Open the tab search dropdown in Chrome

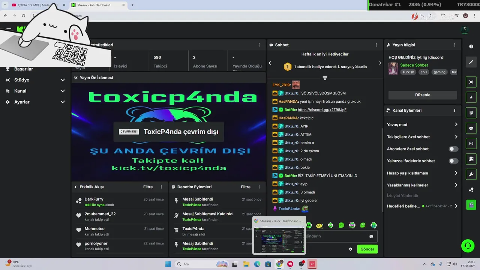4,5
